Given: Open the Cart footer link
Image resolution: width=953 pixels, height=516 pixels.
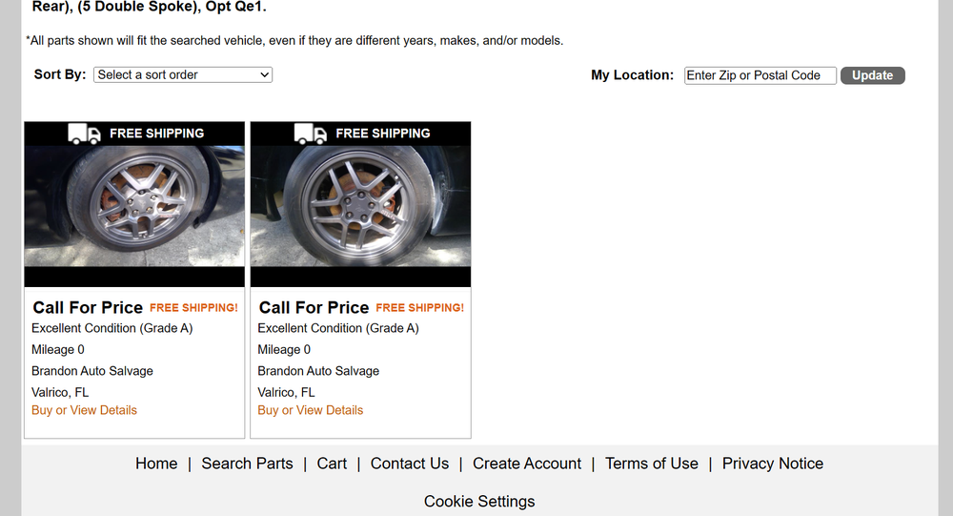Looking at the screenshot, I should (332, 464).
